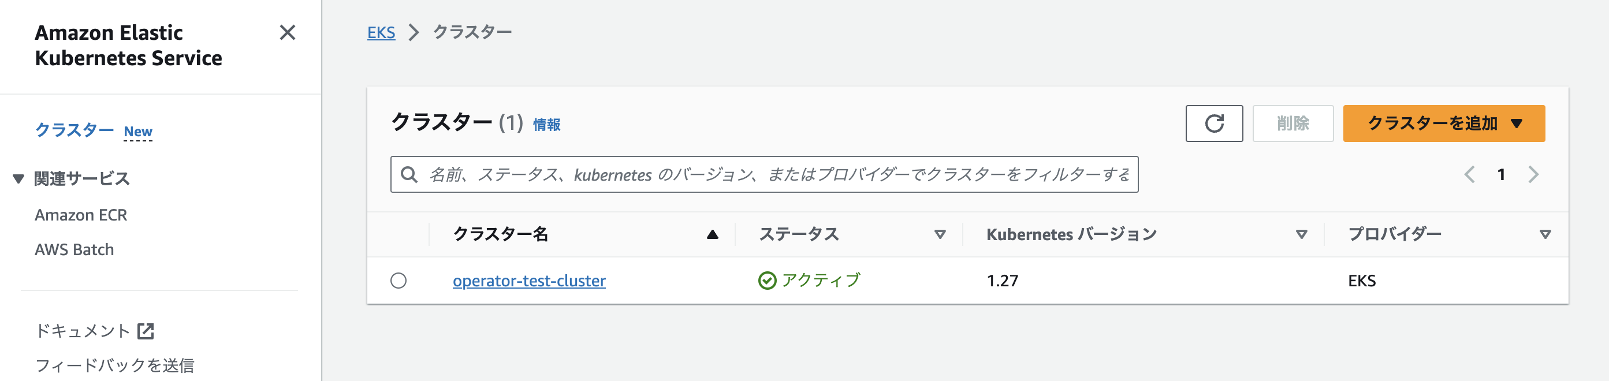This screenshot has height=381, width=1609.
Task: Sort by Kubernetes バージョン column arrow
Action: 1301,235
